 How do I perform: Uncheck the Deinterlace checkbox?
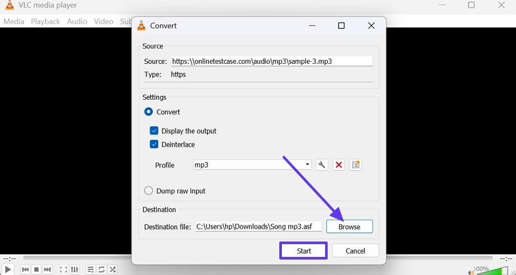[x=154, y=144]
